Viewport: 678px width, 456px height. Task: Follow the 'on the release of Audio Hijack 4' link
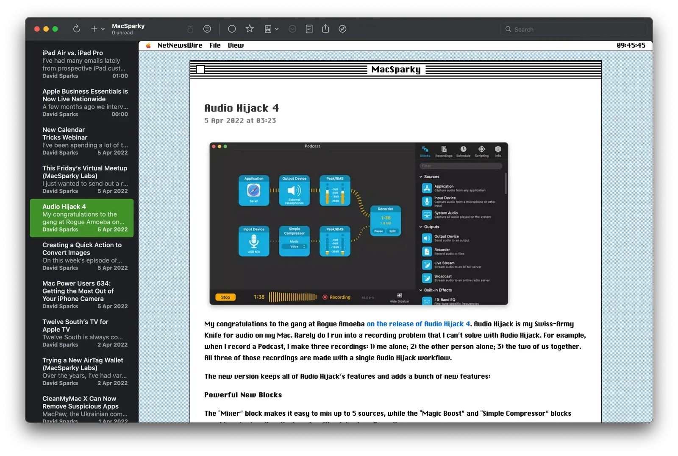click(x=418, y=324)
